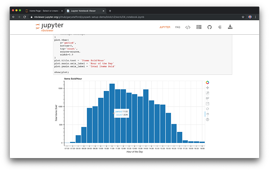Click the 'width=0.9' code line

click(x=66, y=55)
